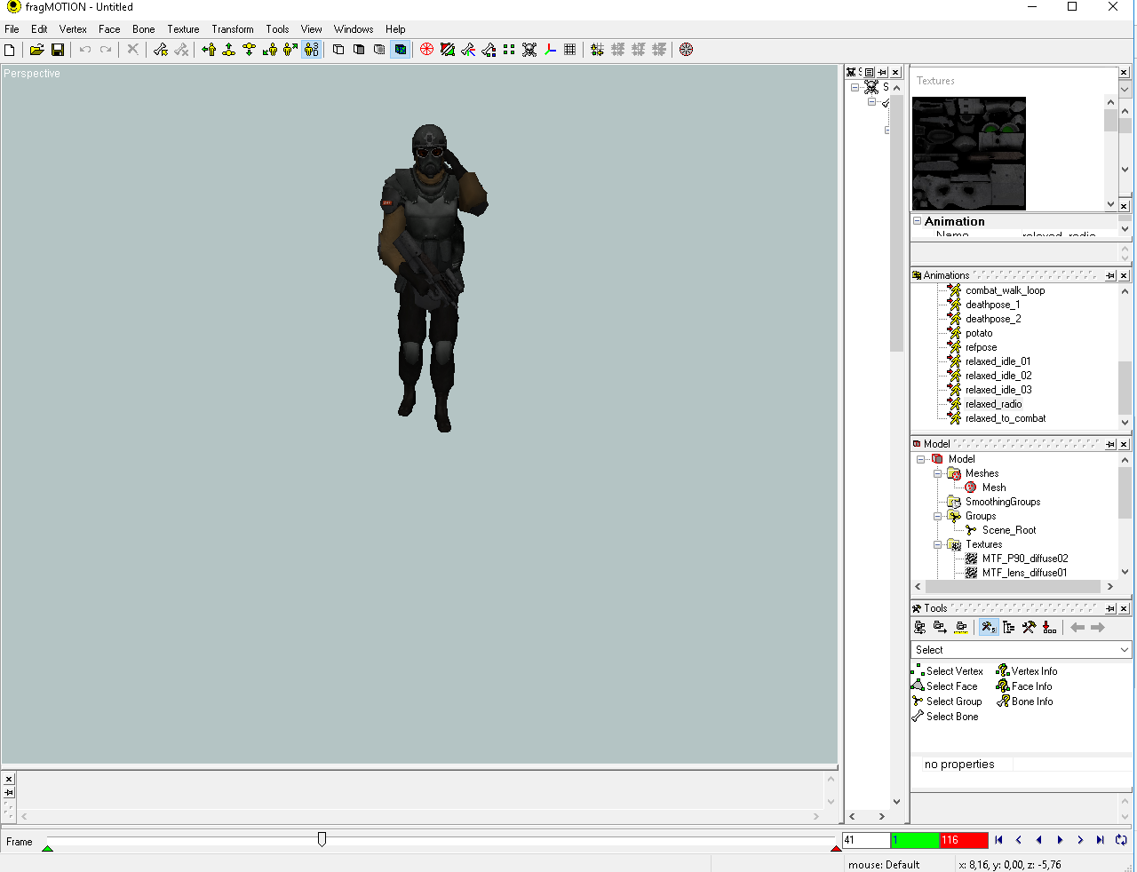
Task: Click the Undo arrow in toolbar
Action: (x=85, y=50)
